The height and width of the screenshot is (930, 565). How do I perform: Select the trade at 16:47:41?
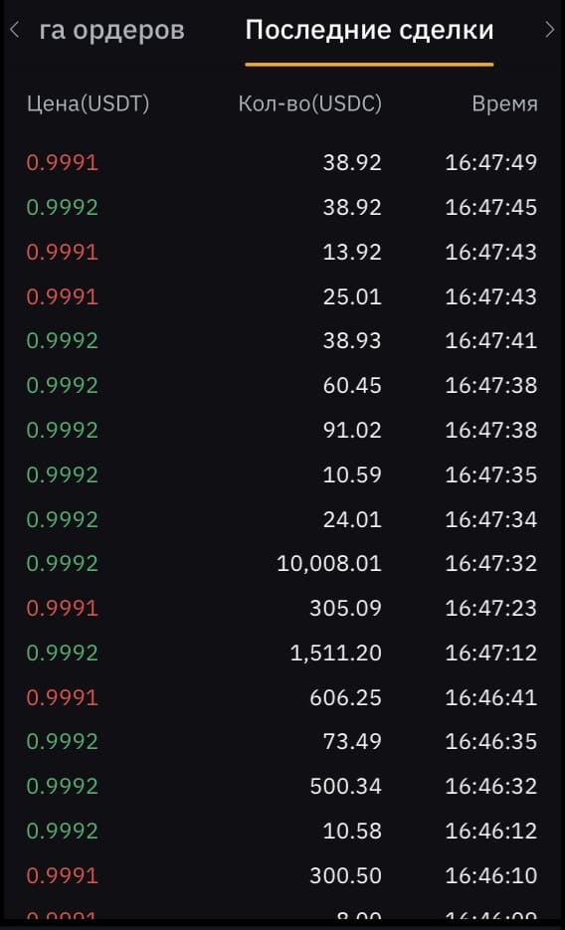click(282, 340)
